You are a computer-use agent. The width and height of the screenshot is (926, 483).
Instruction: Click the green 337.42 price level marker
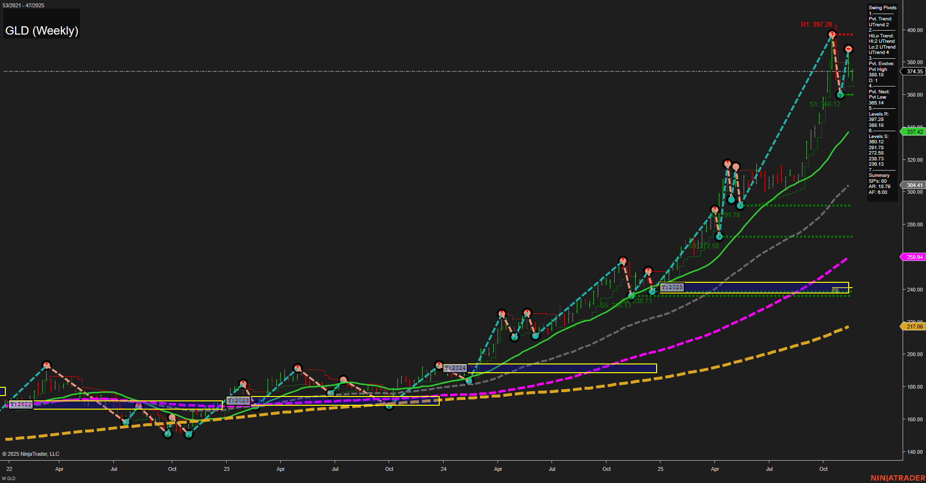pyautogui.click(x=914, y=132)
